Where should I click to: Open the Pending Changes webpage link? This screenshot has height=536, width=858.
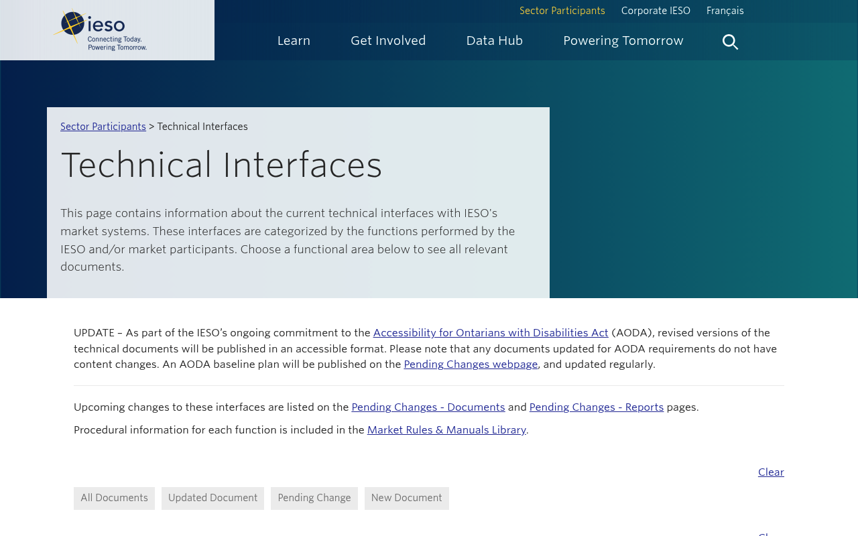click(x=471, y=364)
